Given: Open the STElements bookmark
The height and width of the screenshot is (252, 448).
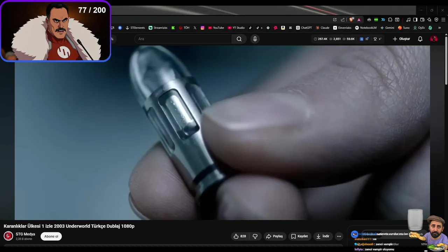Looking at the screenshot, I should [135, 28].
